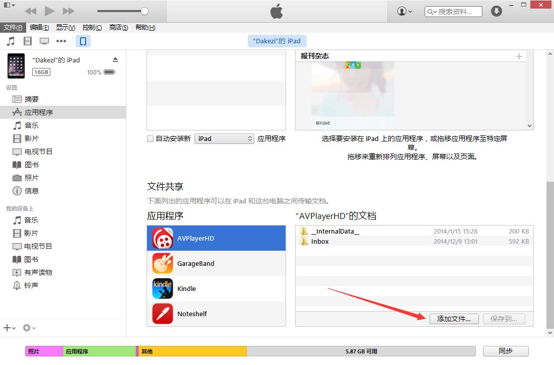Open the 文件(F) menu
554x365 pixels.
pyautogui.click(x=13, y=28)
